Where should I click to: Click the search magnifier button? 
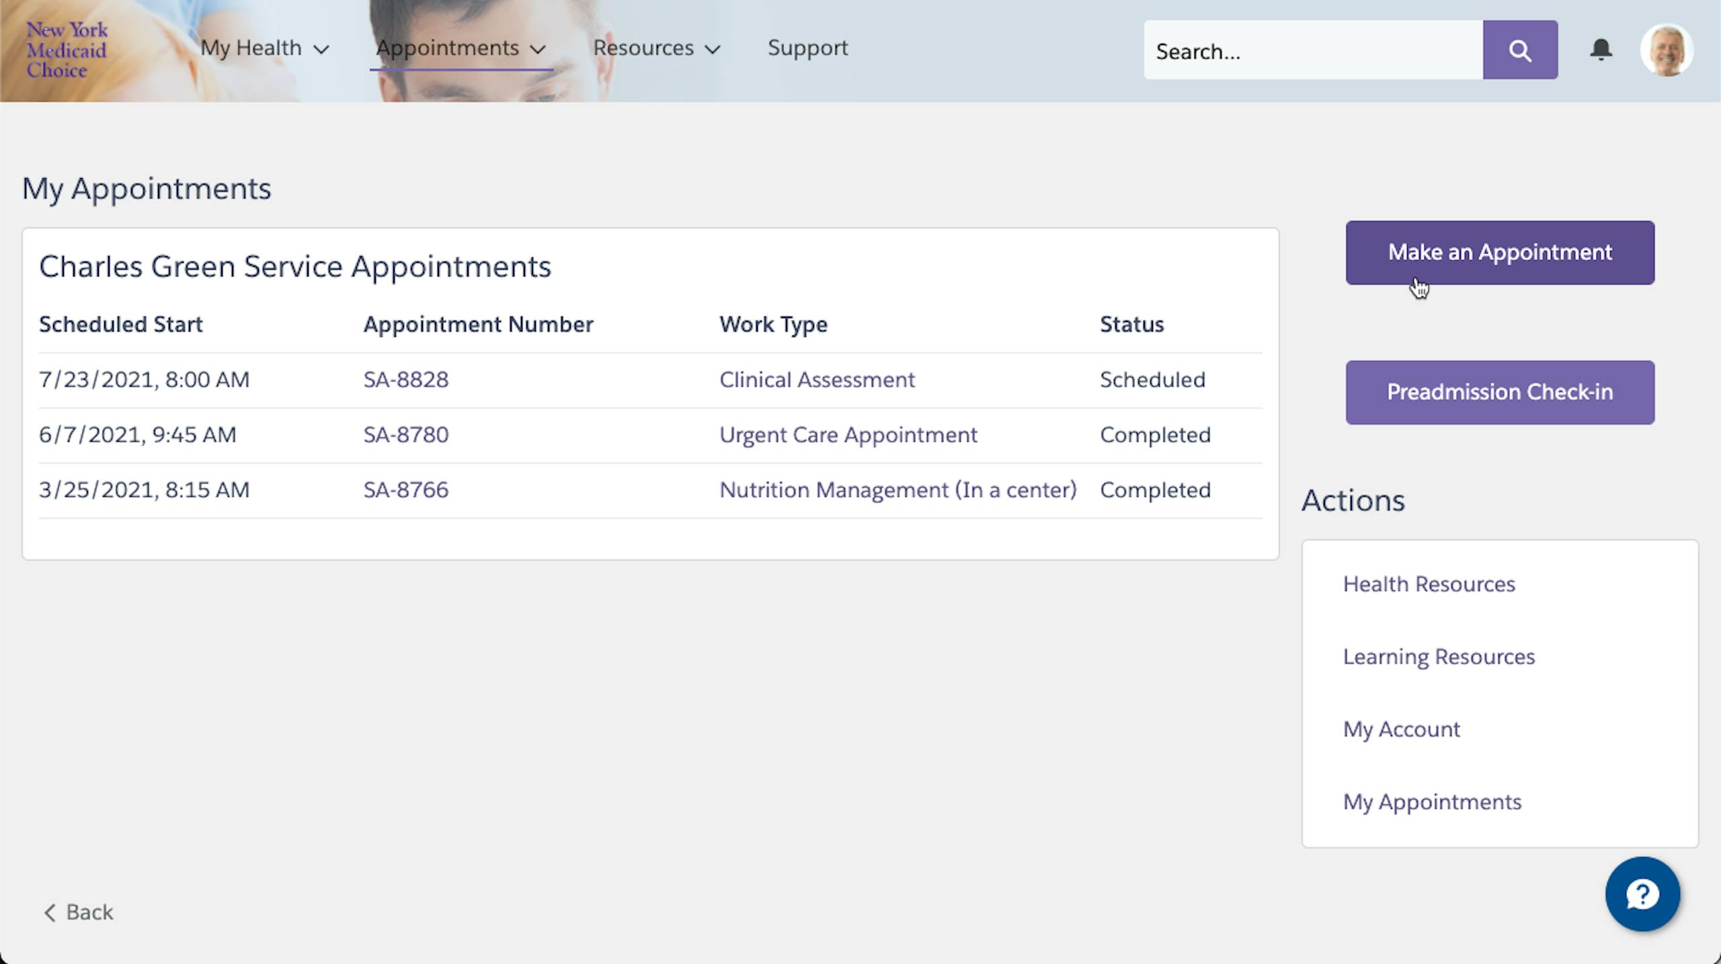1519,50
